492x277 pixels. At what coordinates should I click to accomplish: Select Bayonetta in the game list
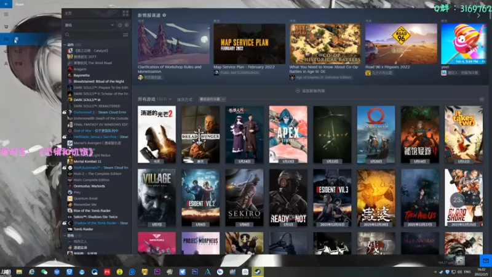tap(82, 75)
